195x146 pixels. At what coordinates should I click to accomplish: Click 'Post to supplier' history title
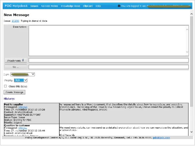(x=13, y=105)
